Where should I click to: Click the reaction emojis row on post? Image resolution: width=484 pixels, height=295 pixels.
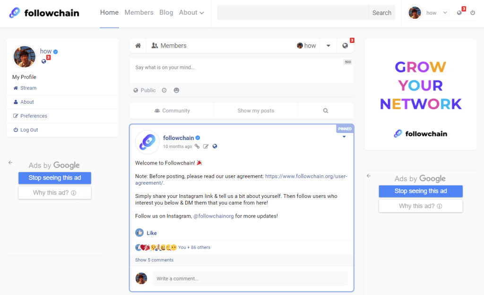[156, 247]
